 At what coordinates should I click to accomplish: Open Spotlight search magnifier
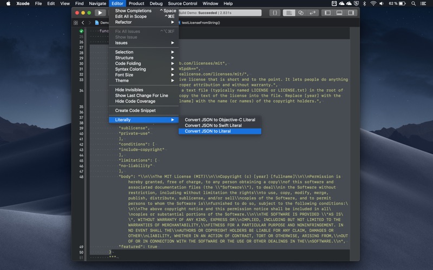(414, 3)
